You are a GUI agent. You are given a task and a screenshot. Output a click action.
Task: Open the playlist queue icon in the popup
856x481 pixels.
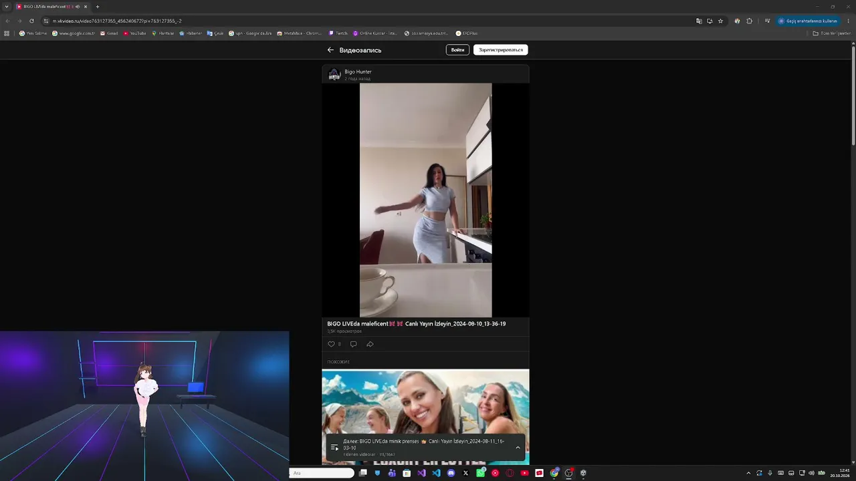tap(334, 448)
